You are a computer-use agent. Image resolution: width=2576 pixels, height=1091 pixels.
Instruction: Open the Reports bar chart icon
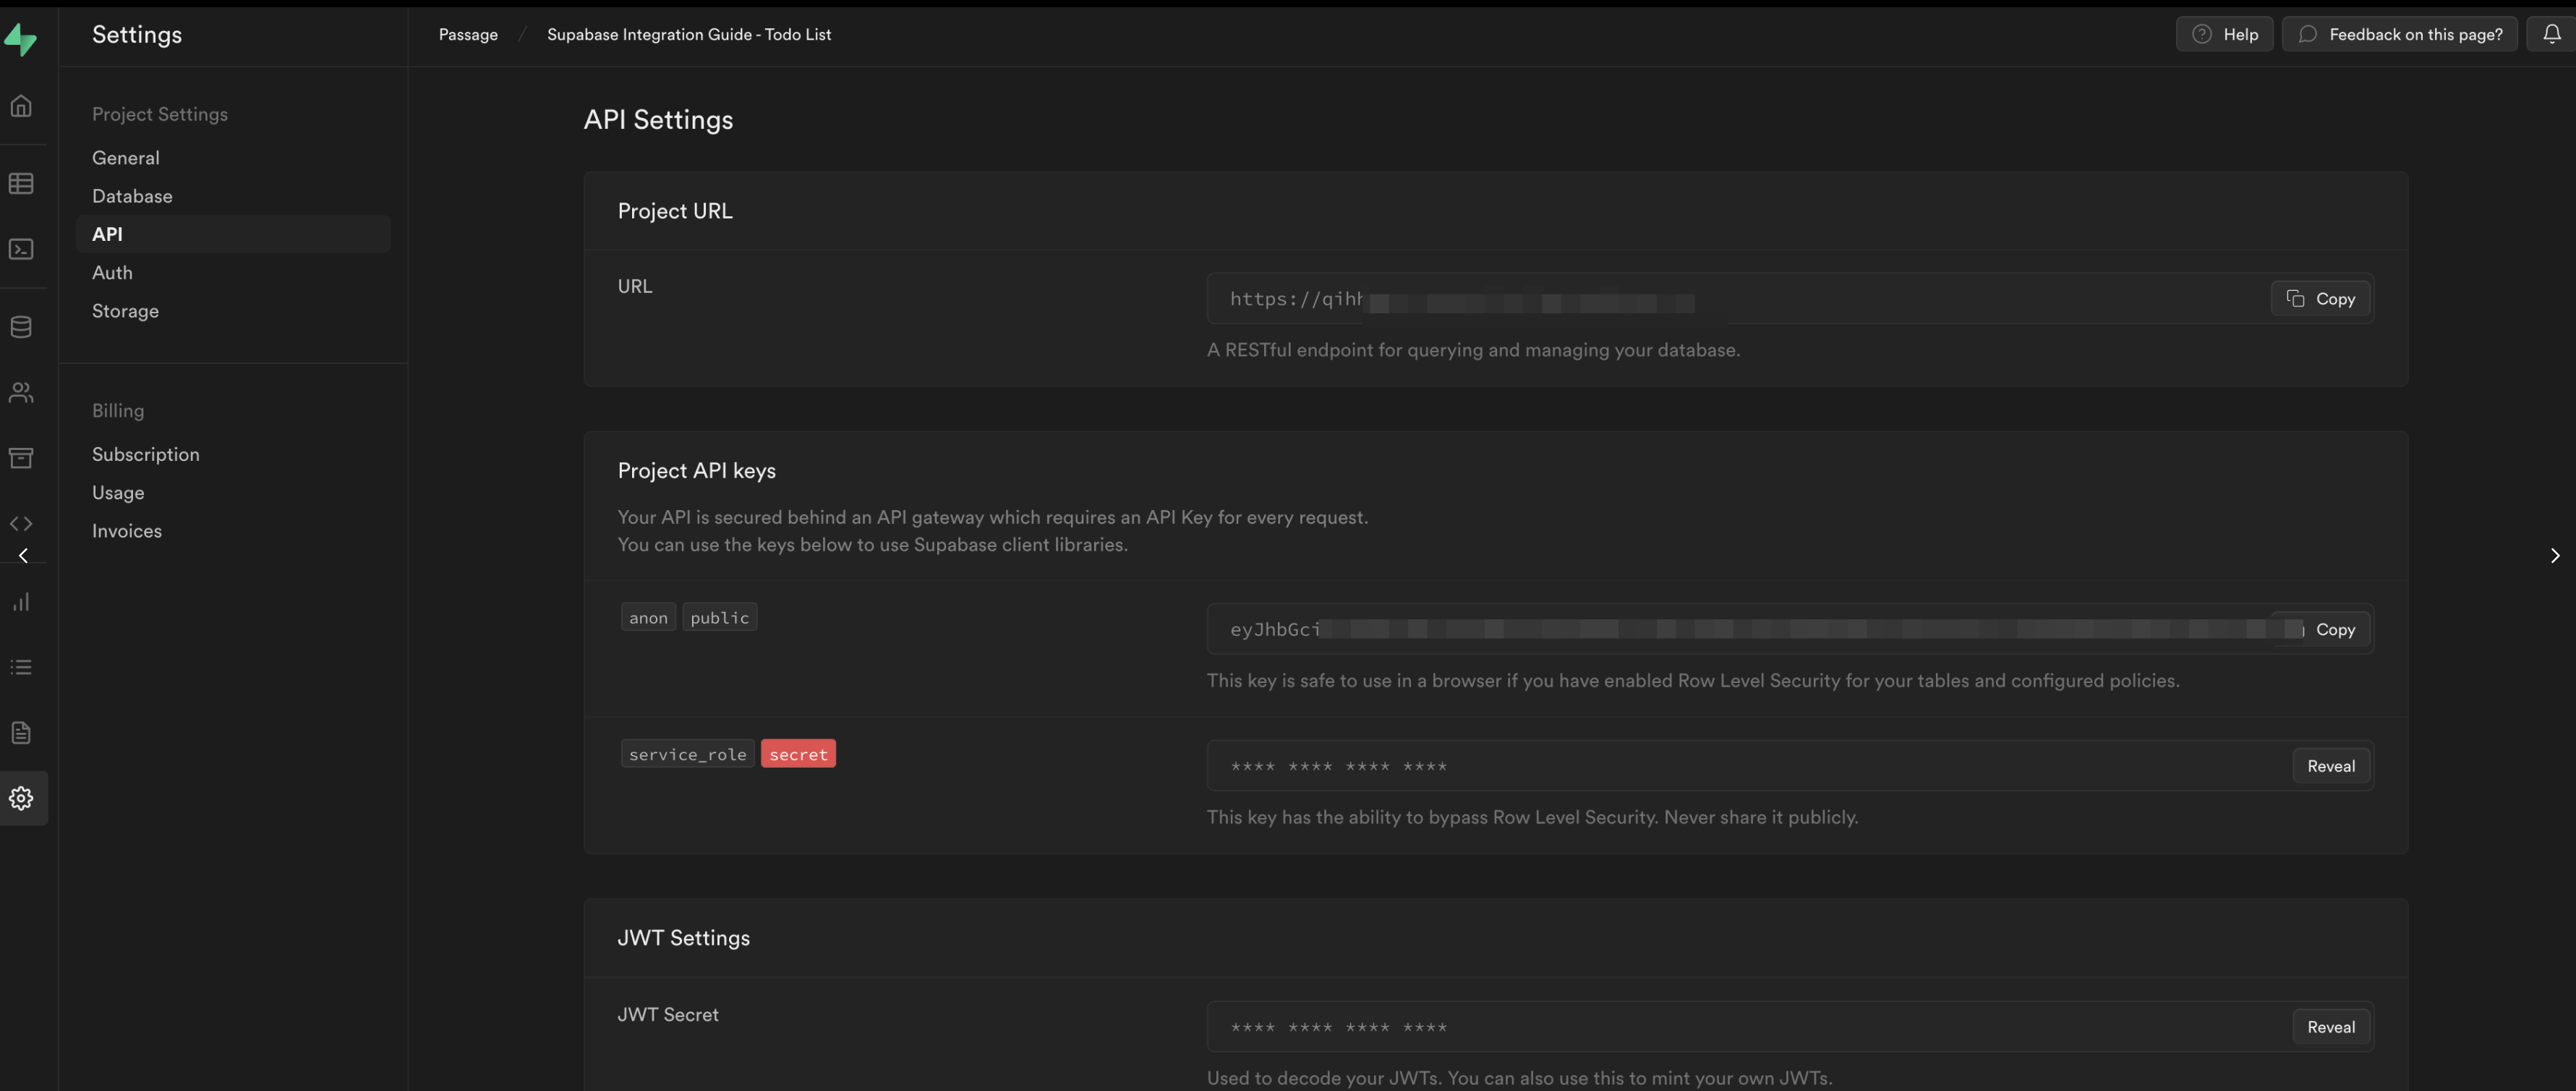(x=21, y=602)
